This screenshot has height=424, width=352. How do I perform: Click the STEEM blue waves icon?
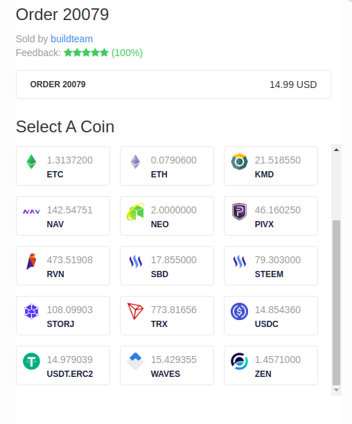click(x=239, y=261)
